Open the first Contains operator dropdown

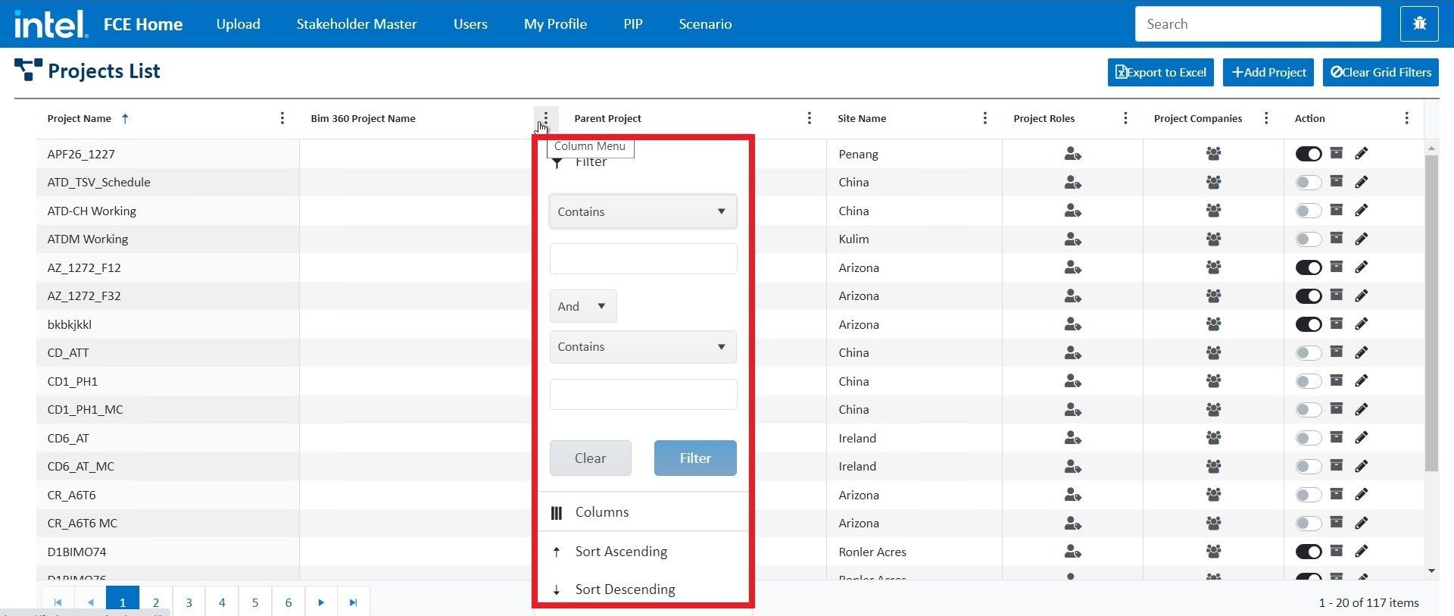click(643, 212)
